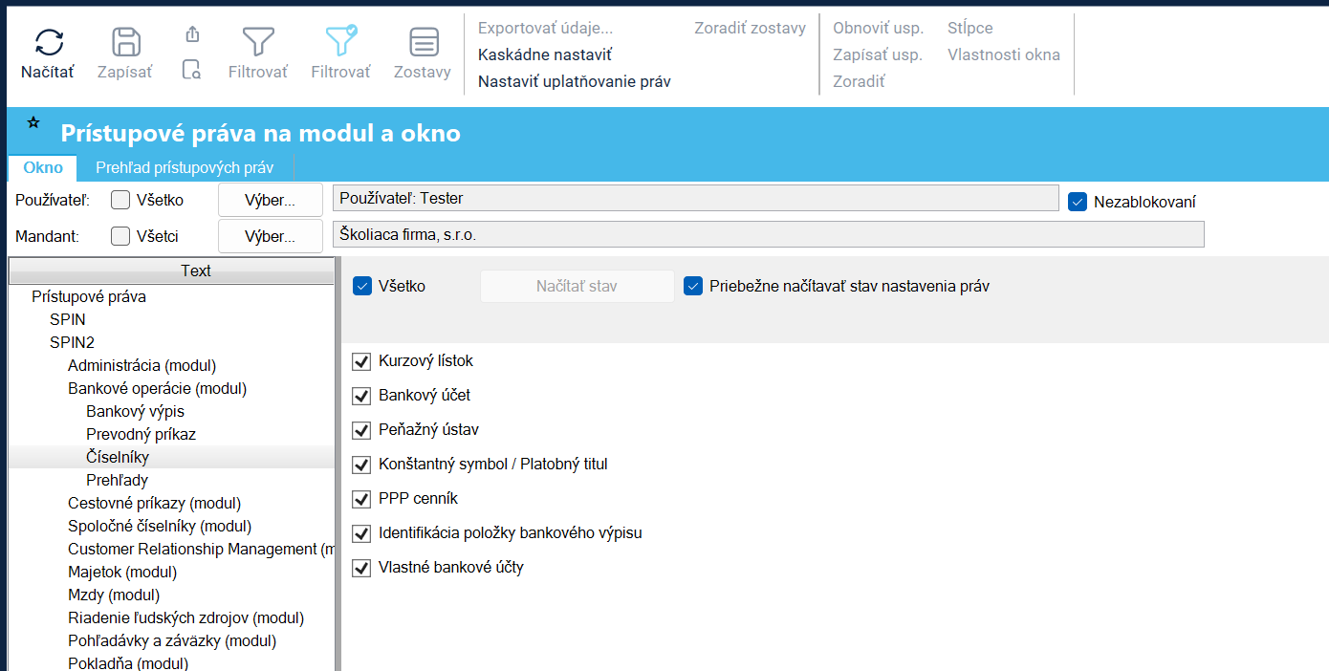Click the Zapísať save disk icon
1329x671 pixels.
pyautogui.click(x=126, y=42)
